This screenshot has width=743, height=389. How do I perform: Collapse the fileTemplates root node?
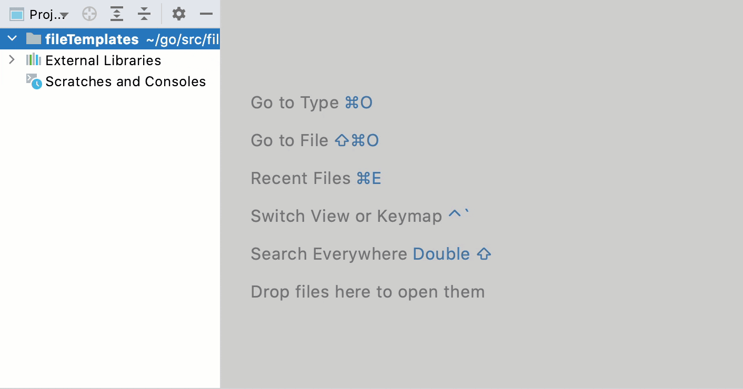12,38
